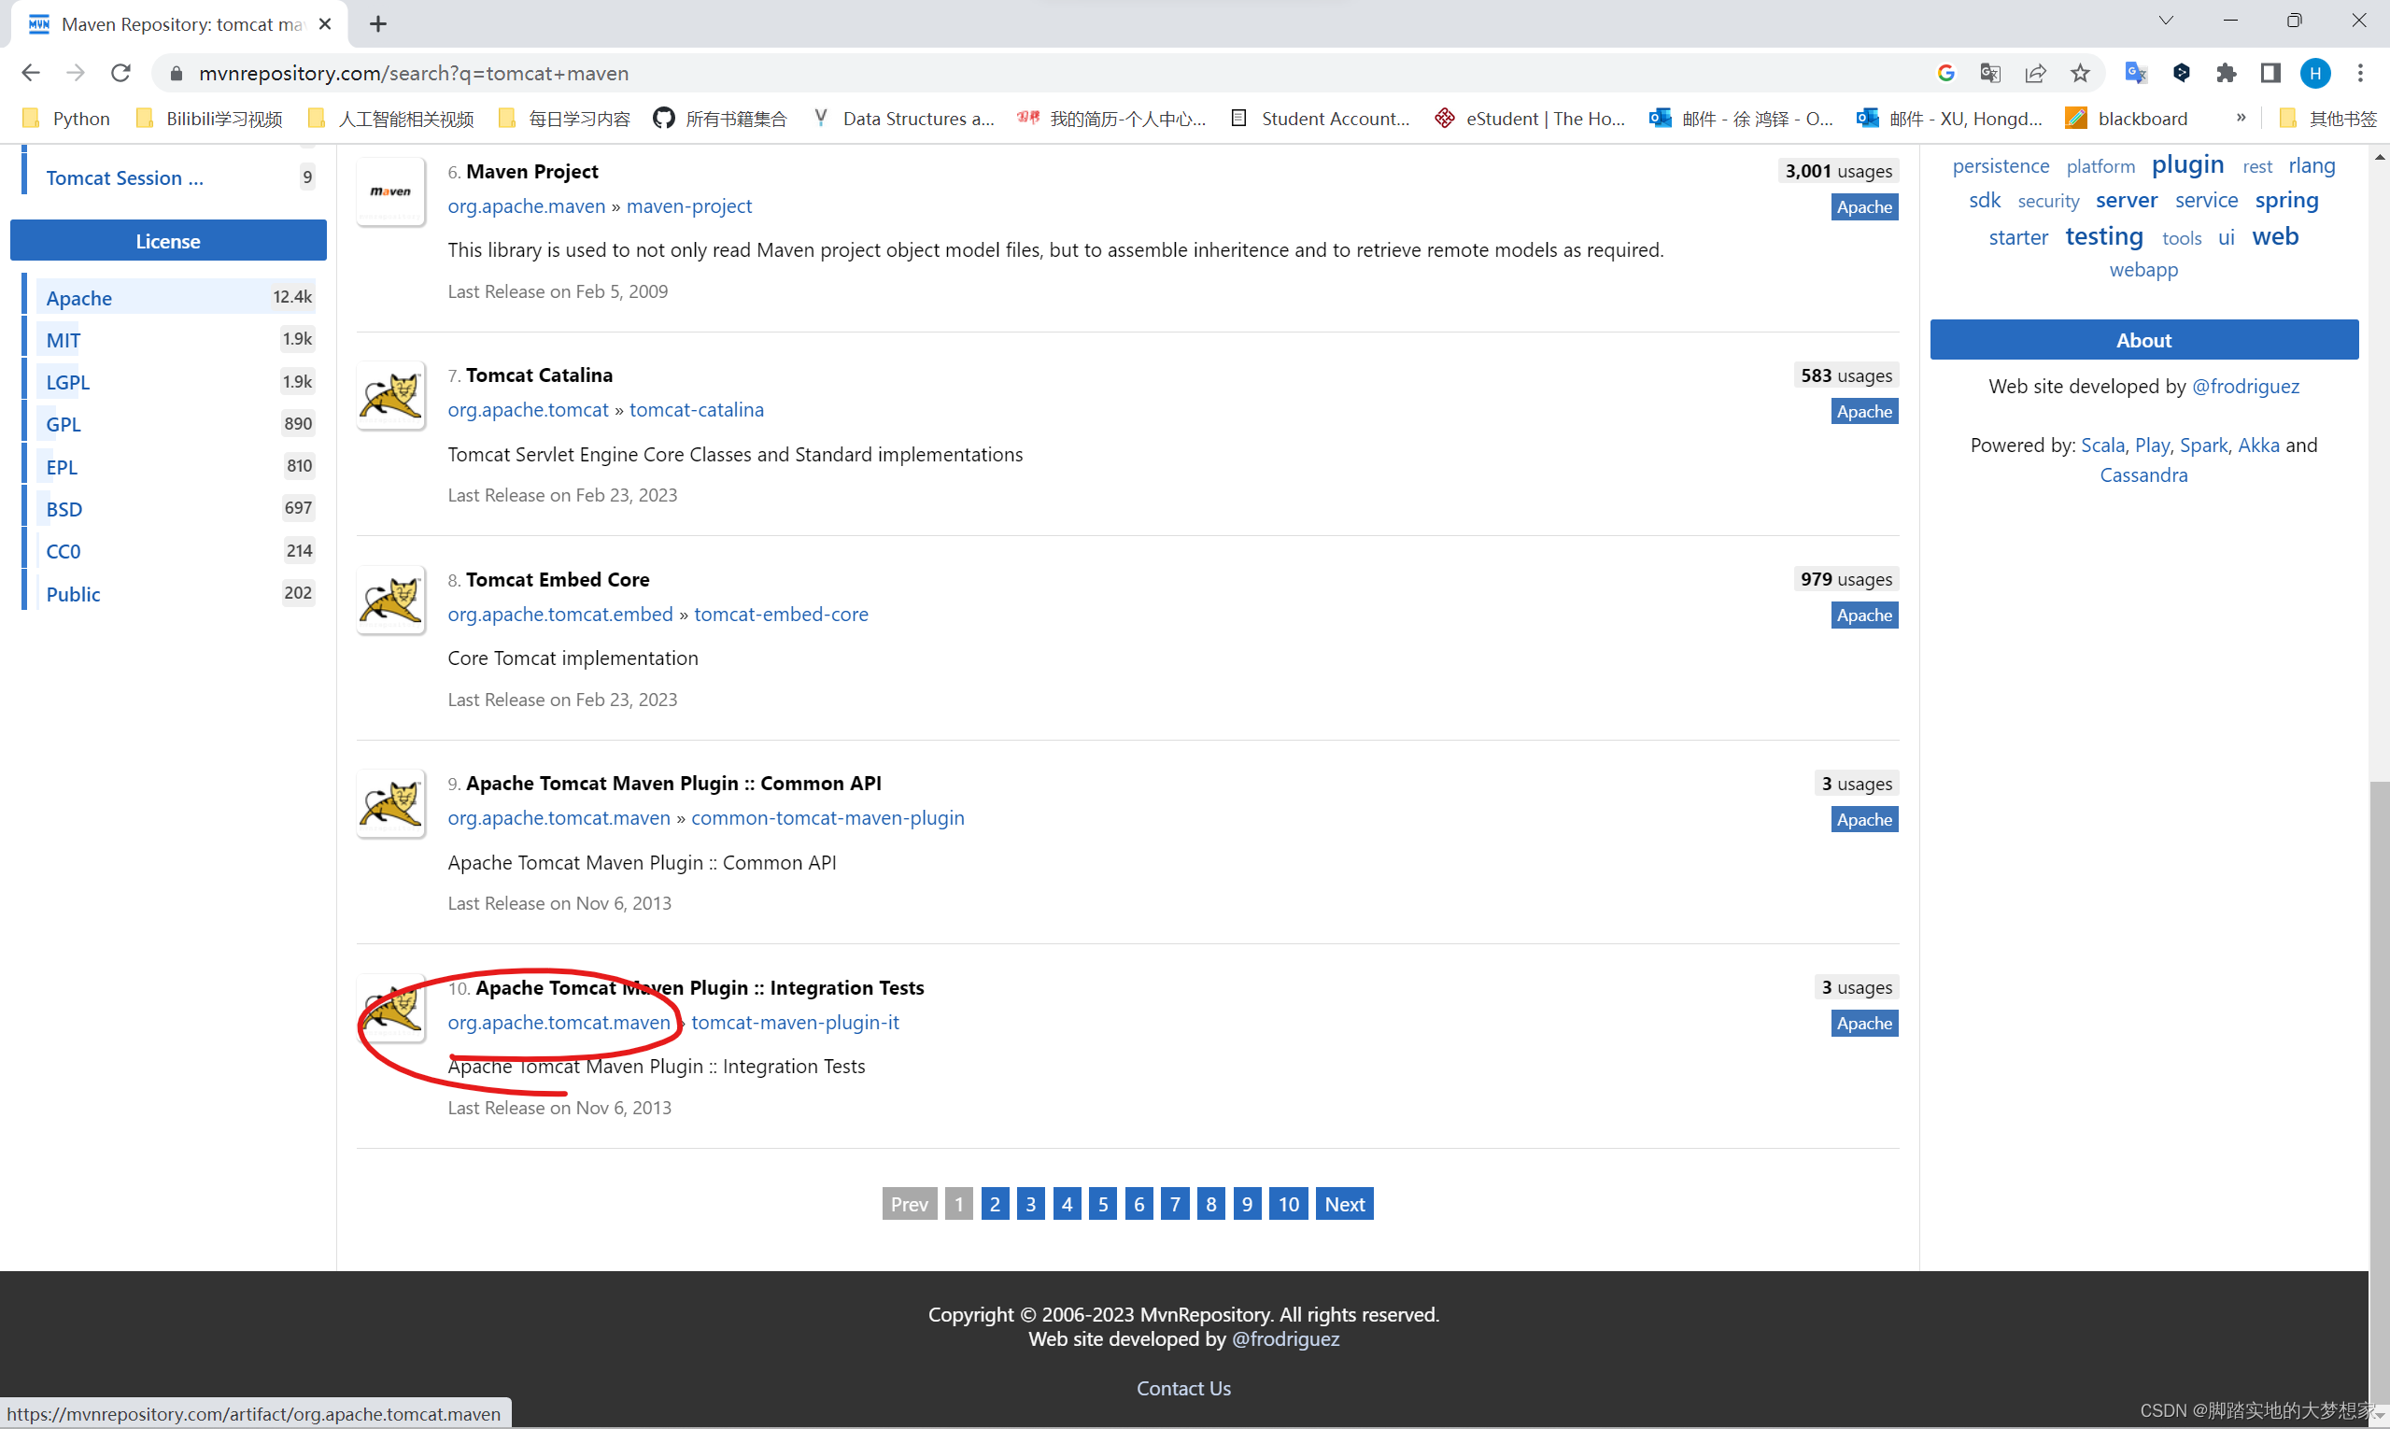Expand hidden bookmarks chevron

(x=2241, y=118)
